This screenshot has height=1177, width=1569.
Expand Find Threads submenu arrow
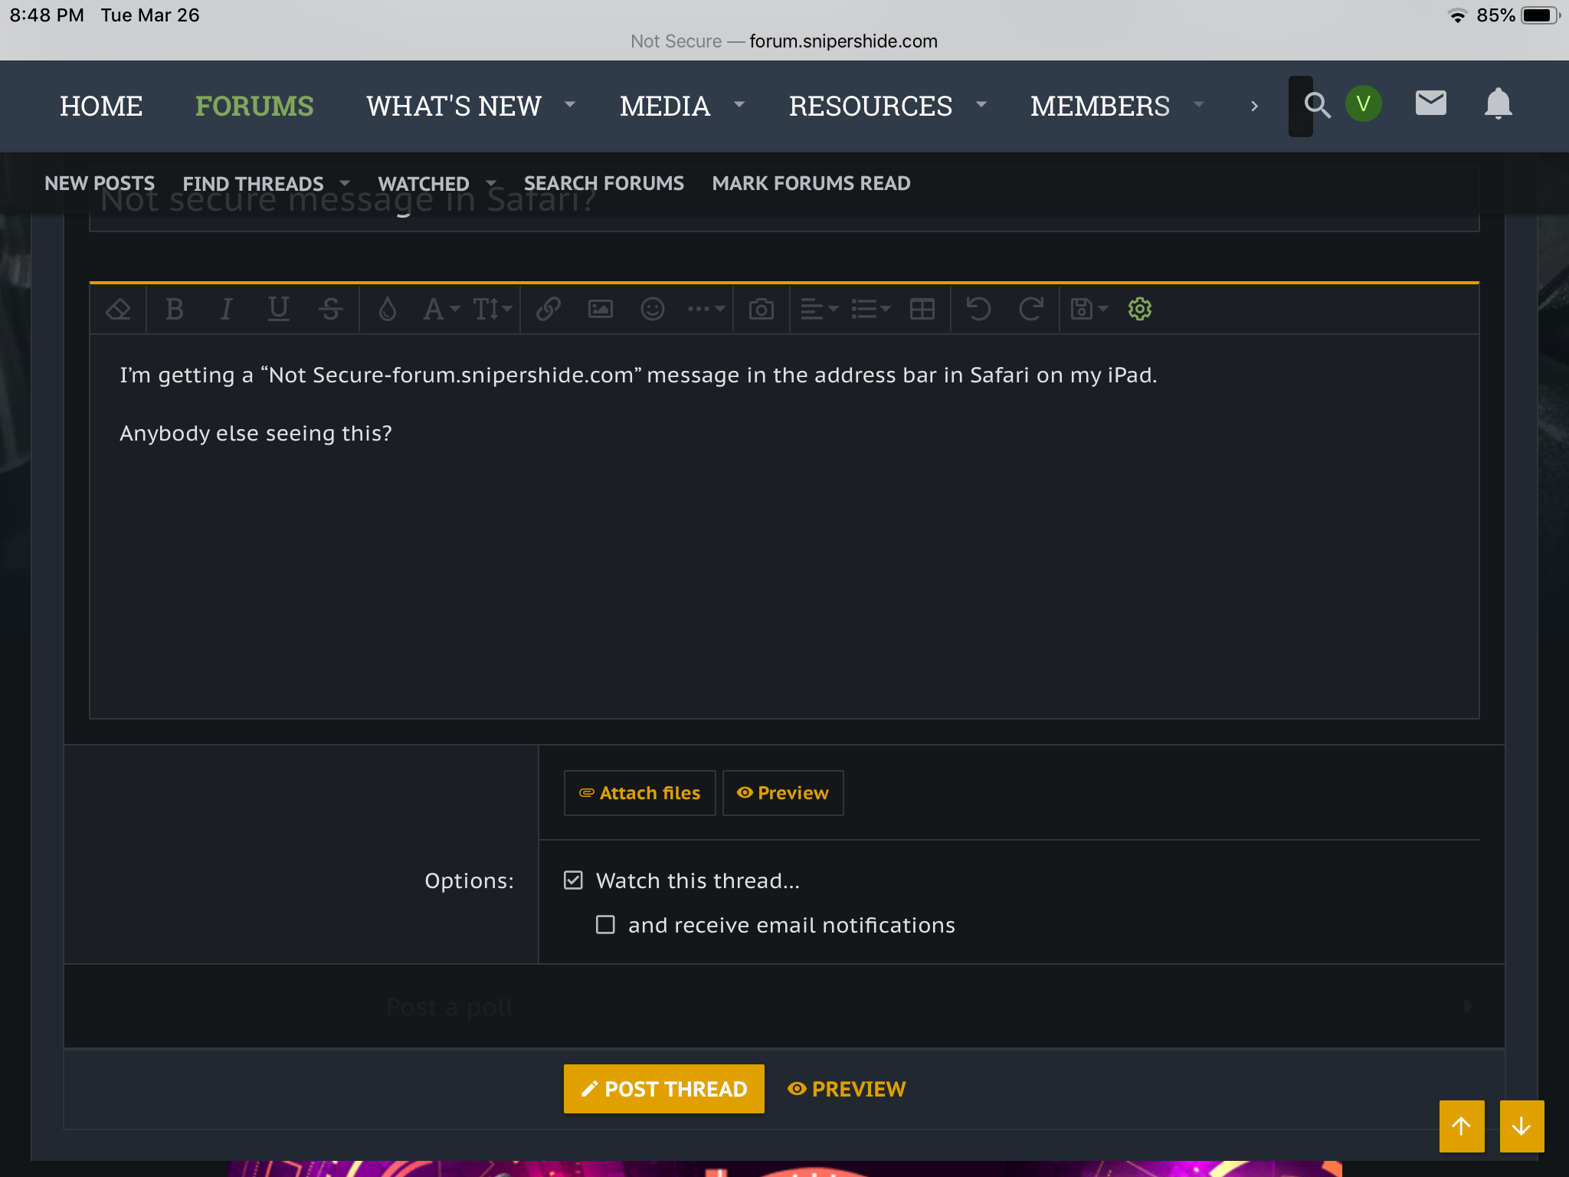coord(345,183)
